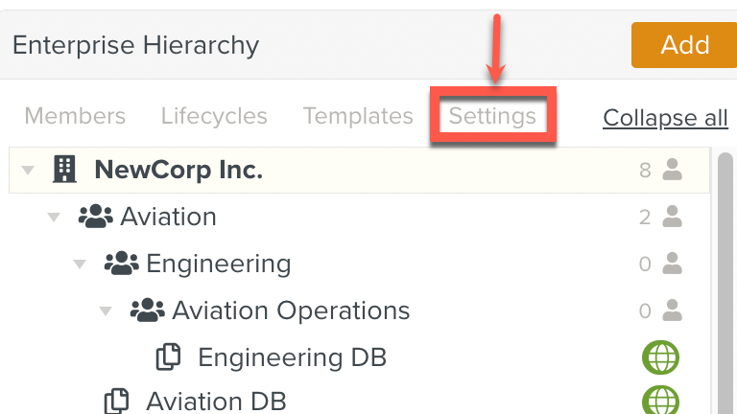737x414 pixels.
Task: Switch to the Members tab
Action: point(75,117)
